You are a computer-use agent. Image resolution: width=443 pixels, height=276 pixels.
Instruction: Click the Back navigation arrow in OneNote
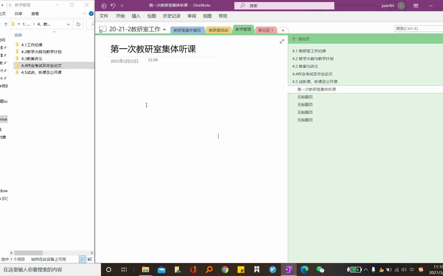click(104, 6)
